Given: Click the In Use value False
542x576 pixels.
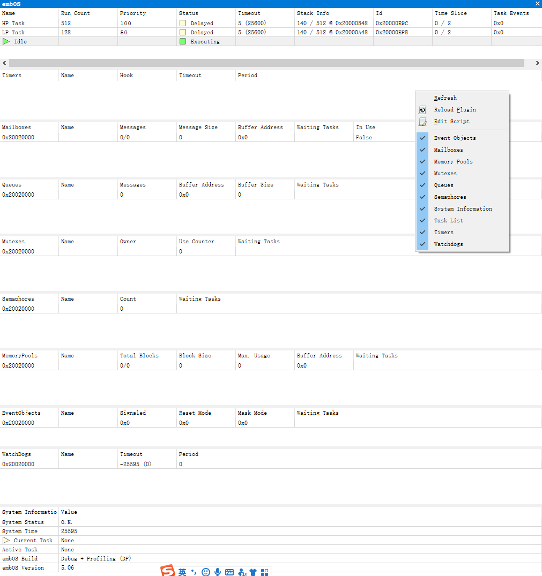Looking at the screenshot, I should (364, 137).
